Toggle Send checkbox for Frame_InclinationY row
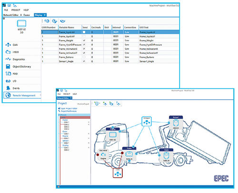The image size is (238, 193). point(84,53)
